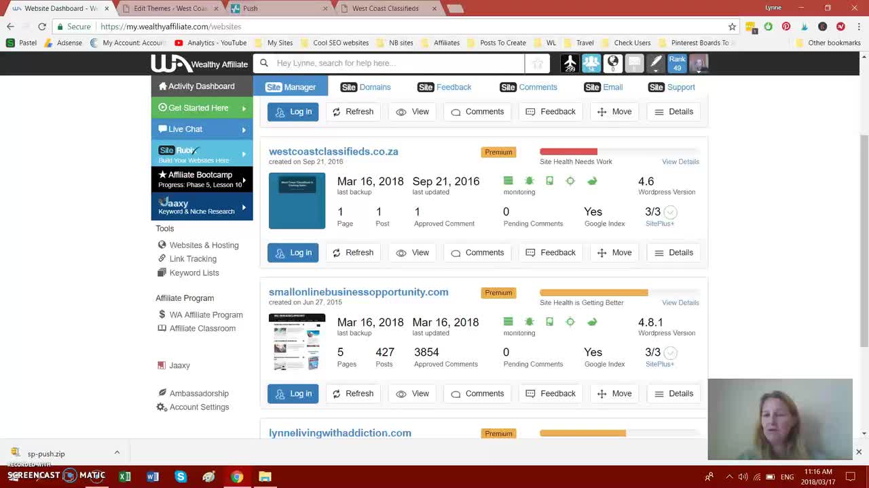Image resolution: width=869 pixels, height=488 pixels.
Task: Open the envelope messages icon
Action: coord(634,63)
